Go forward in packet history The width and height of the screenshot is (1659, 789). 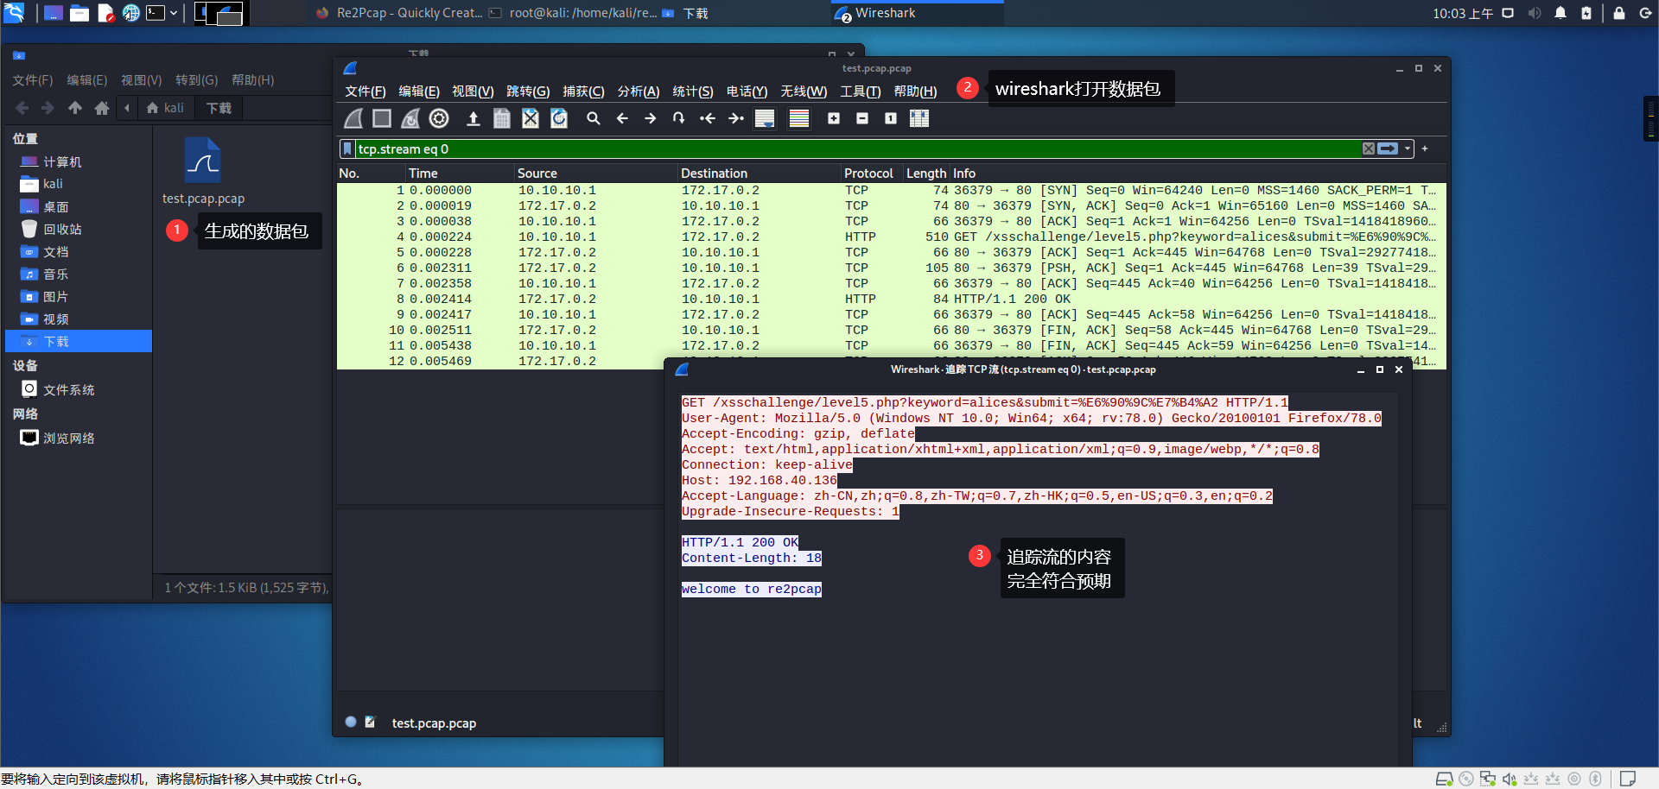click(x=651, y=118)
